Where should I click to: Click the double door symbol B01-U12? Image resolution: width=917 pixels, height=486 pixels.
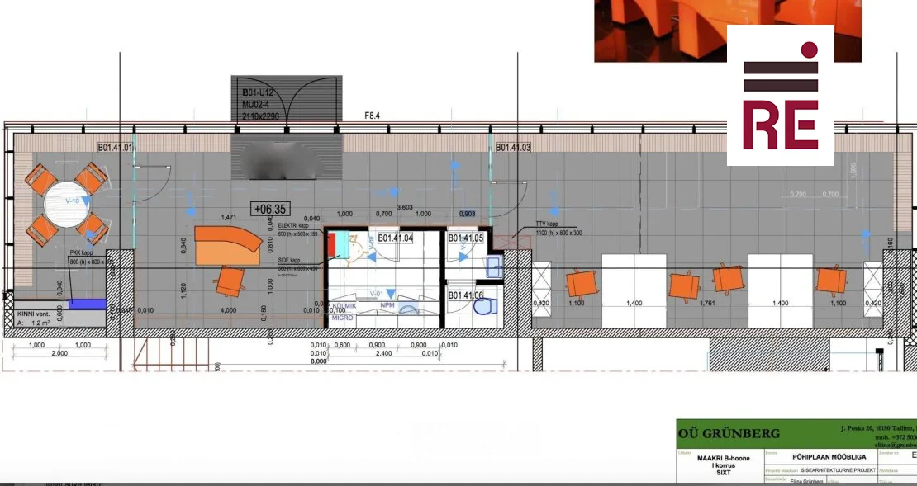286,99
